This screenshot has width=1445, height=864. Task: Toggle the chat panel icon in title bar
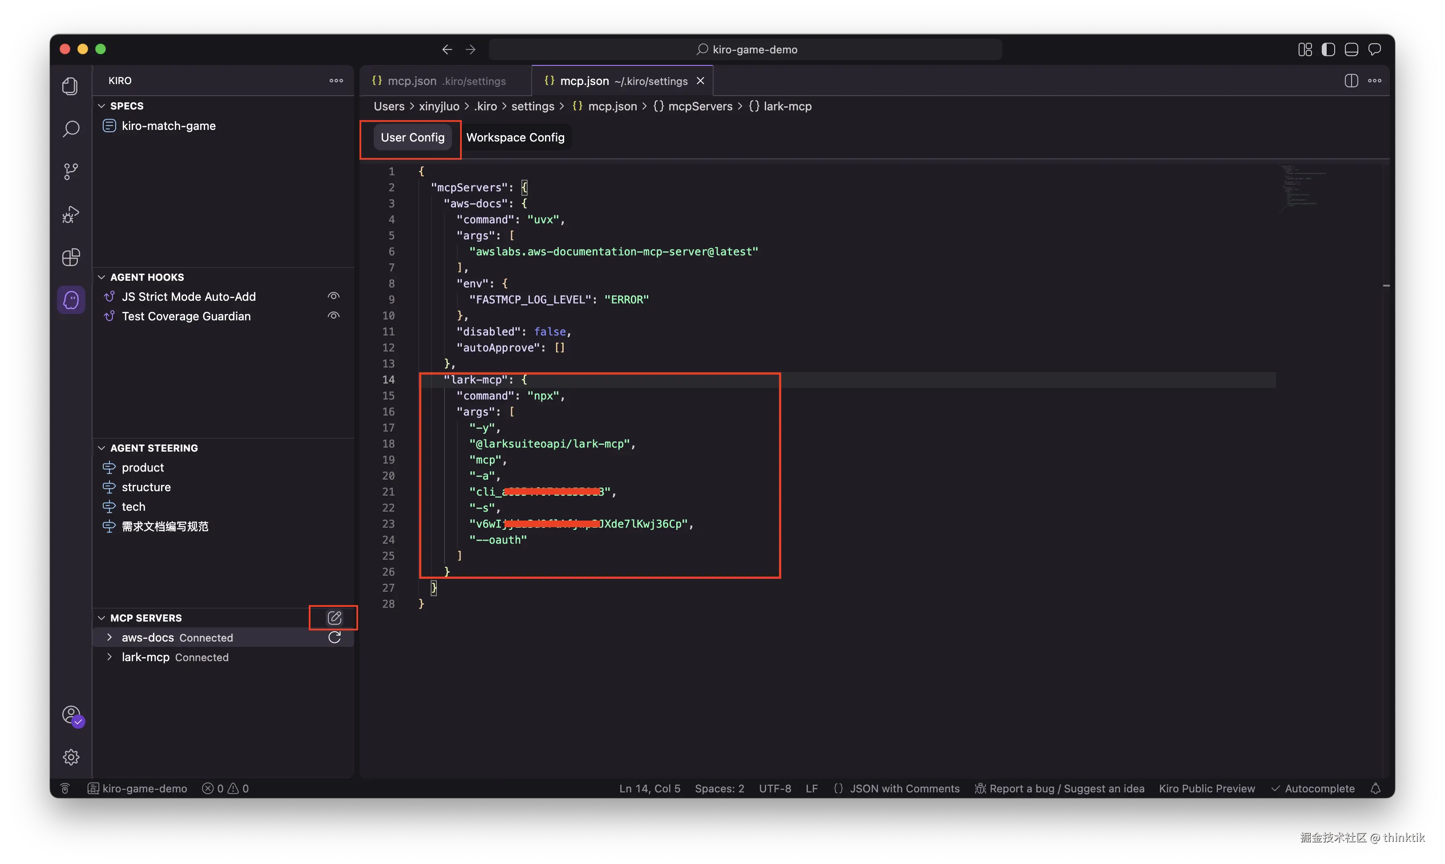[x=1375, y=49]
